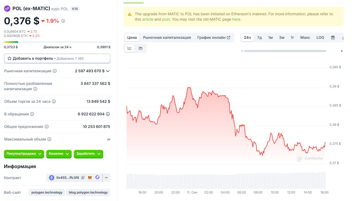
Task: Toggle LOG scale on the chart
Action: 320,37
